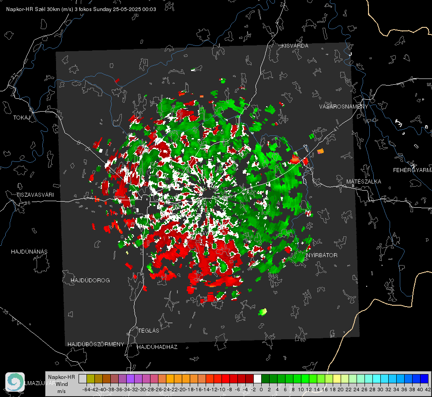Click the olive swatch above -64
The height and width of the screenshot is (397, 432).
[x=90, y=378]
